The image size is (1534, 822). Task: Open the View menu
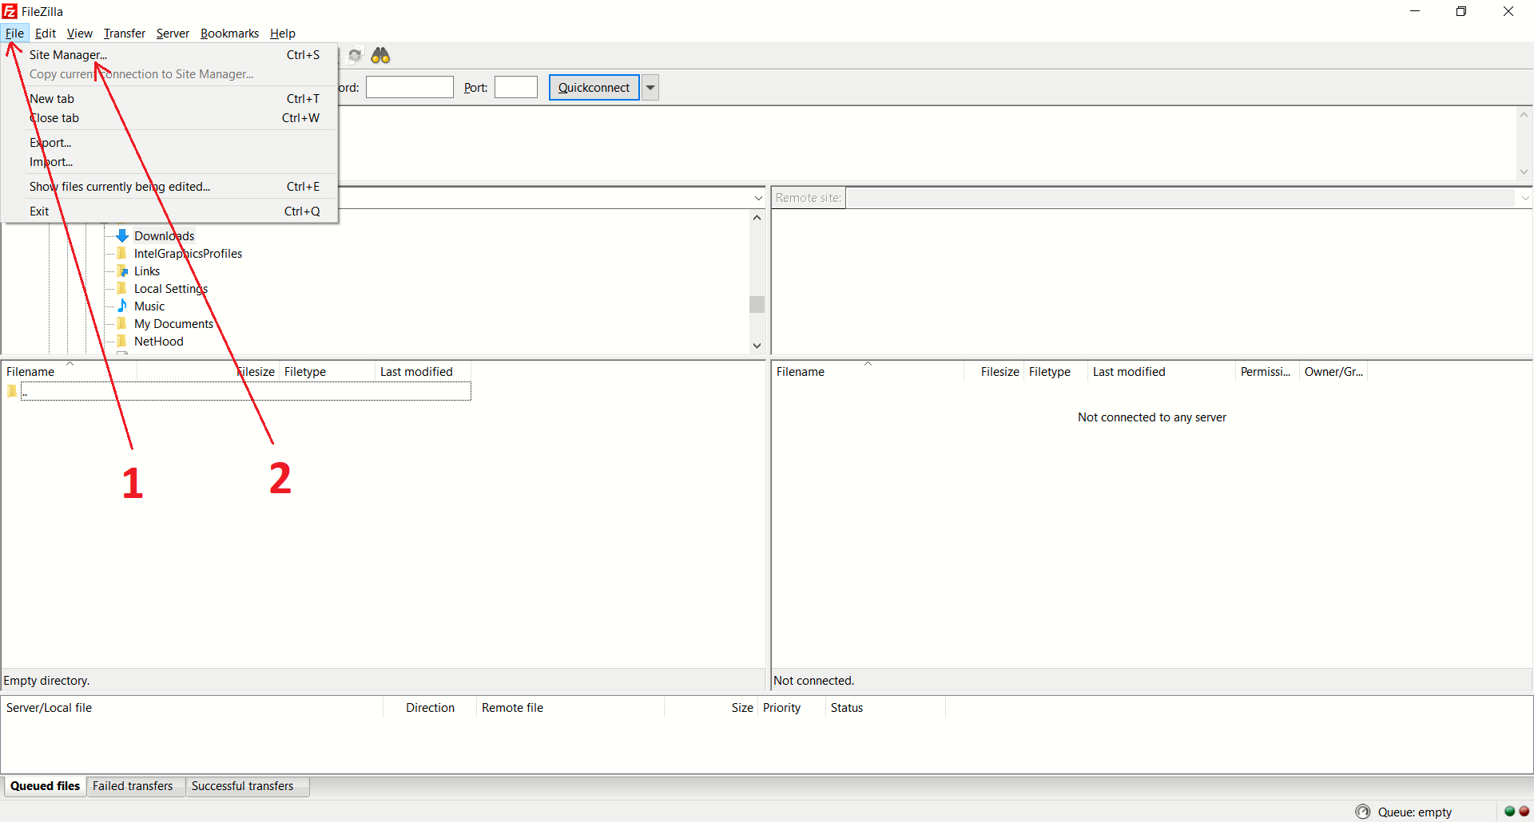pyautogui.click(x=80, y=34)
